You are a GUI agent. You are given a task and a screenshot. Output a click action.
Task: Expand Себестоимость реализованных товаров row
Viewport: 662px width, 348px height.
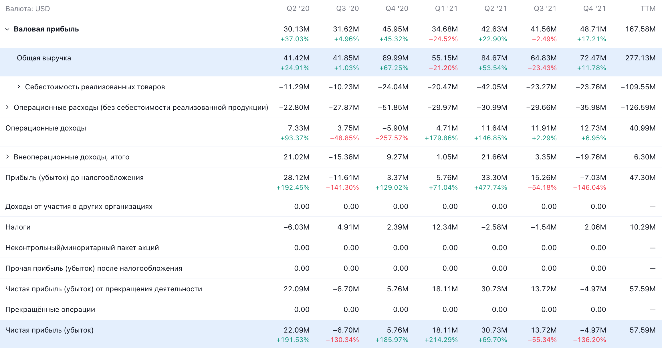19,86
